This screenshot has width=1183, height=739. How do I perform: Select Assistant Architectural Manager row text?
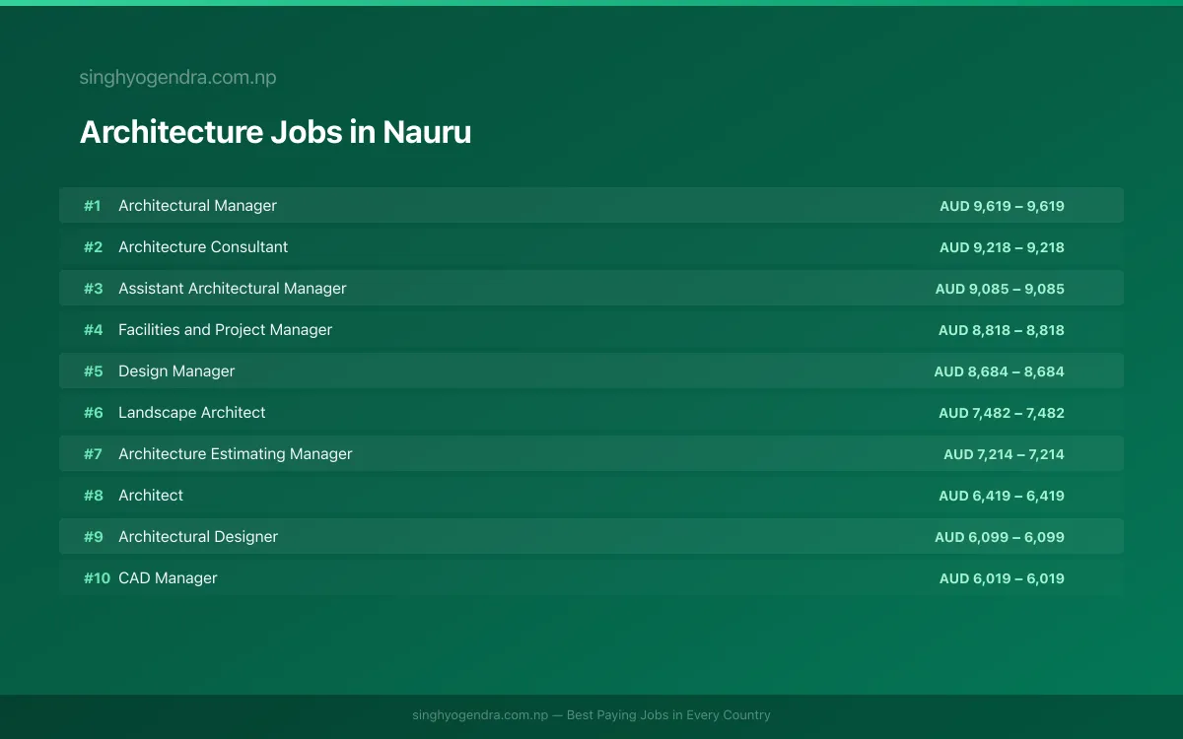coord(233,289)
